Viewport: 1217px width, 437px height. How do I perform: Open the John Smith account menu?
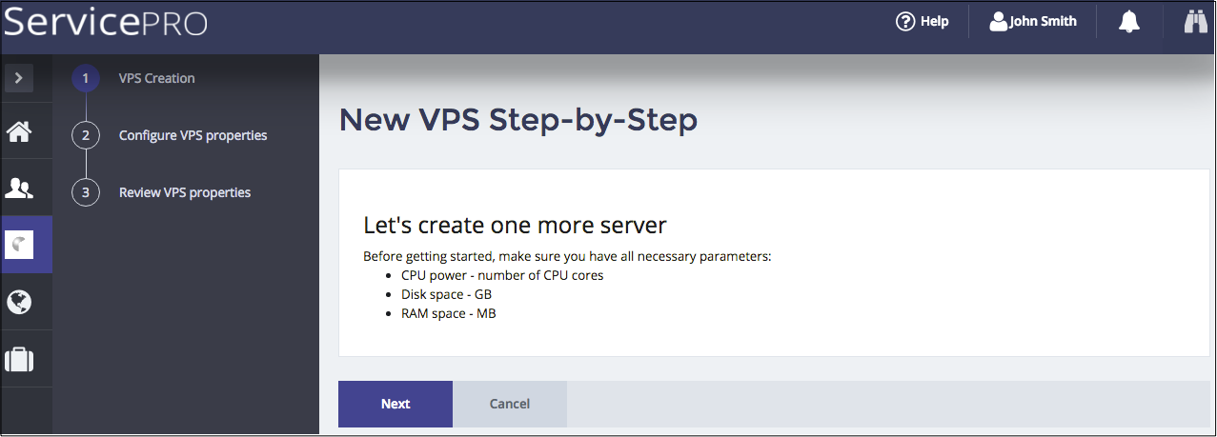pos(1043,21)
